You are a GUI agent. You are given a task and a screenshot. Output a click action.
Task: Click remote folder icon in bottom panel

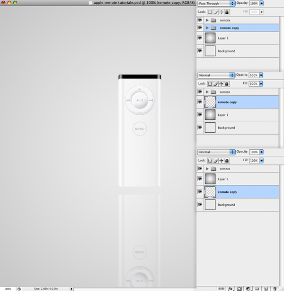(213, 169)
